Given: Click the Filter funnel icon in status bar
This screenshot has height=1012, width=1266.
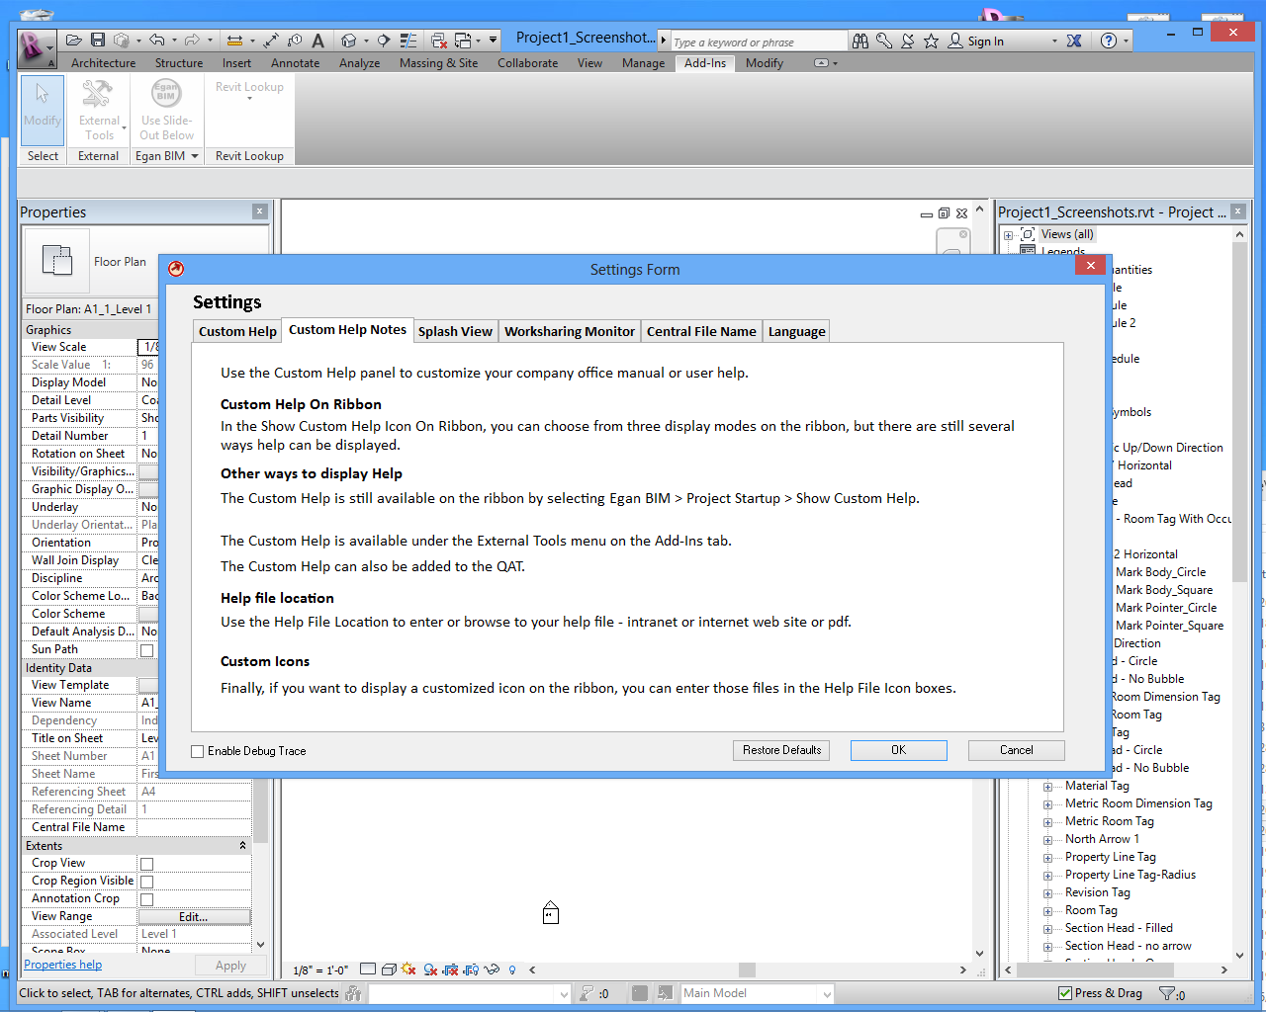Looking at the screenshot, I should point(1167,993).
